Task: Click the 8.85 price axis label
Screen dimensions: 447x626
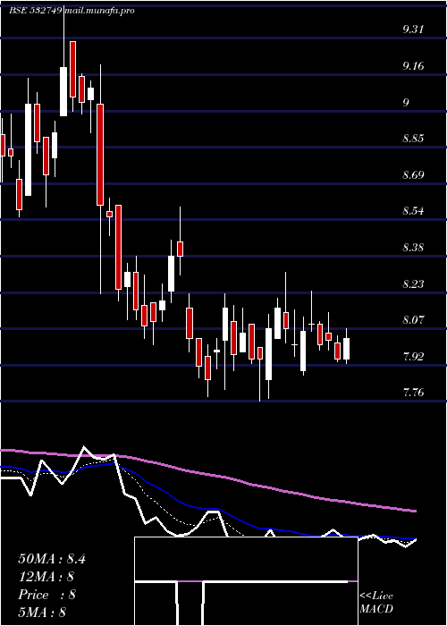Action: click(413, 139)
